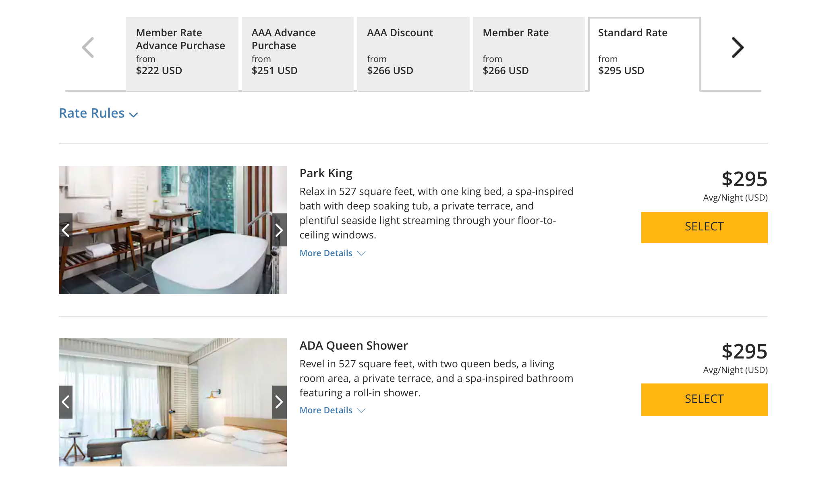
Task: Expand More Details for ADA Queen Shower
Action: pyautogui.click(x=332, y=410)
